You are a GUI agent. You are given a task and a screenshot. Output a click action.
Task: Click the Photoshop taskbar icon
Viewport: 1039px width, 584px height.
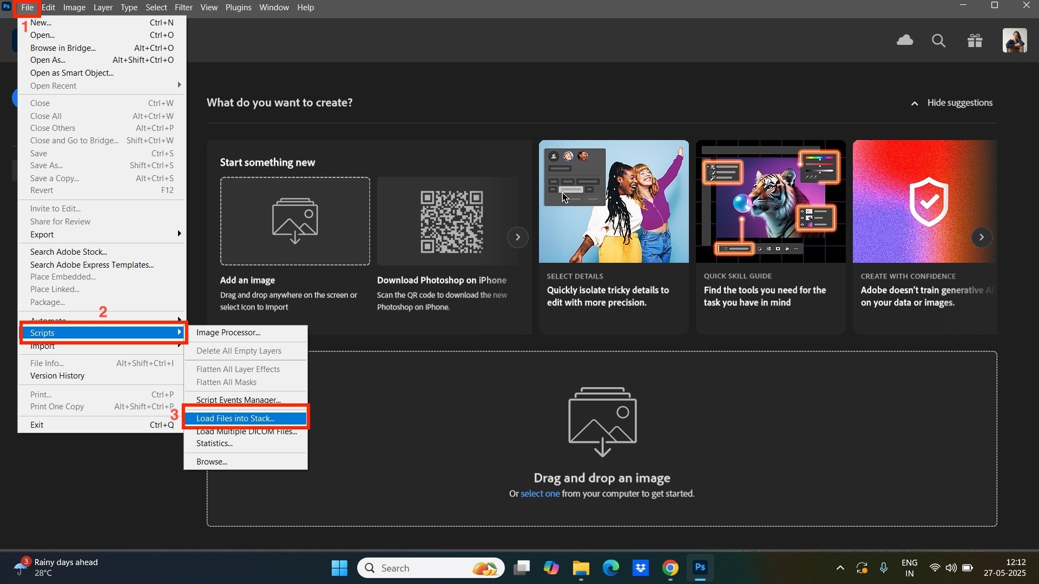coord(700,568)
